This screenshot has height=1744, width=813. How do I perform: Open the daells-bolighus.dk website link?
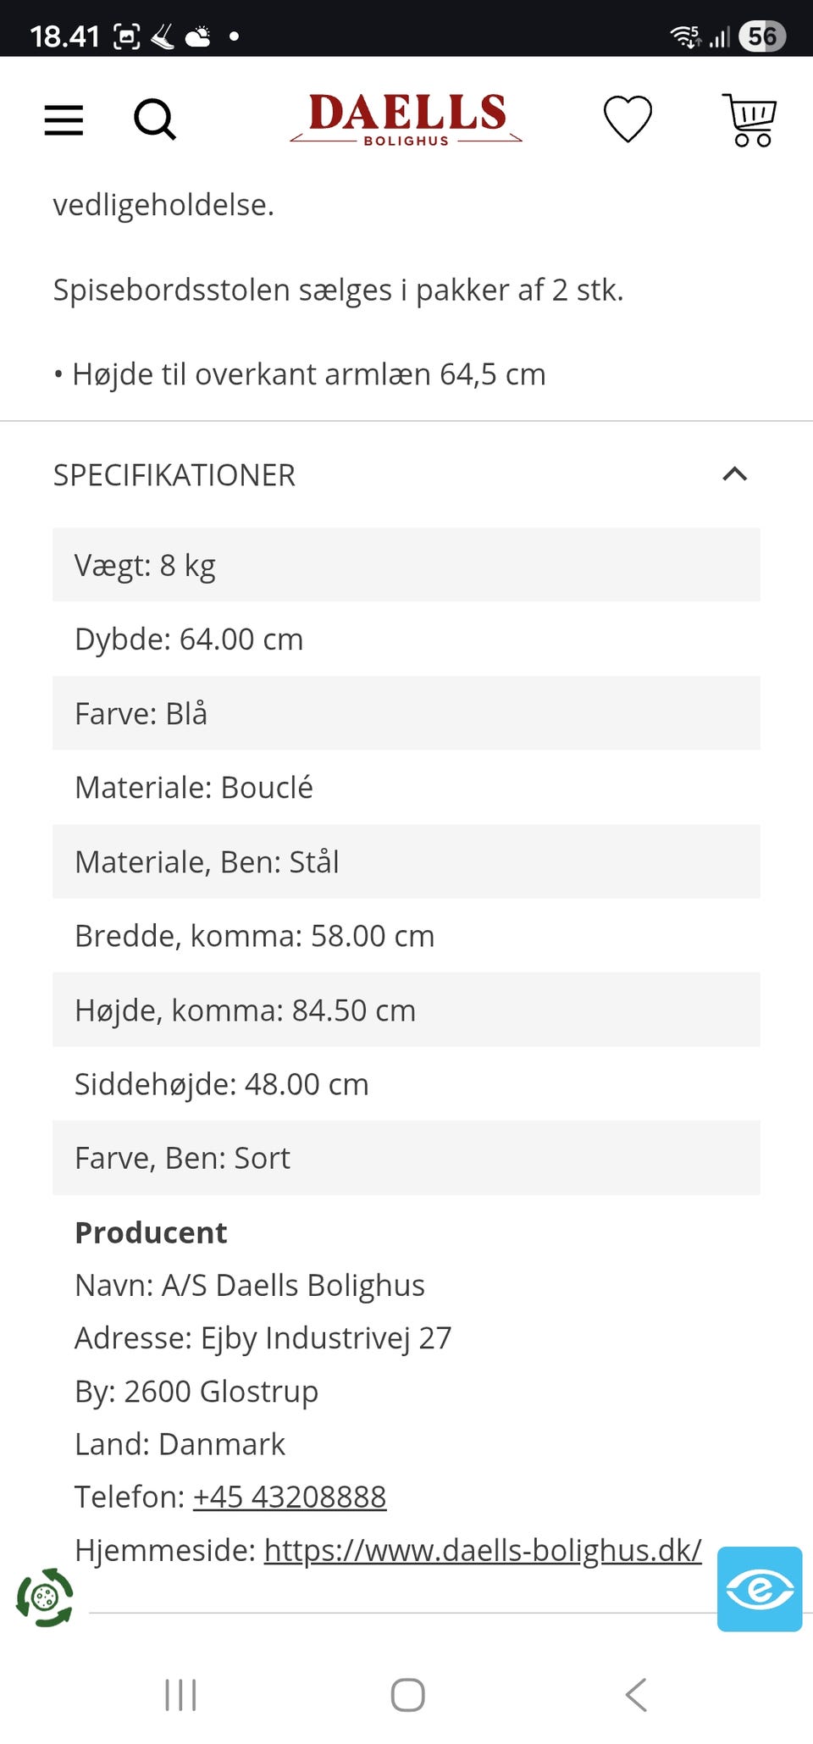[x=482, y=1549]
